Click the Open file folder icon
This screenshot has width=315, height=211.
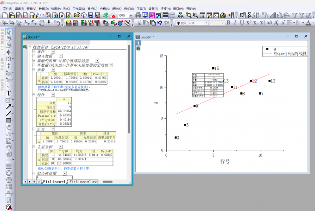[x=76, y=15]
